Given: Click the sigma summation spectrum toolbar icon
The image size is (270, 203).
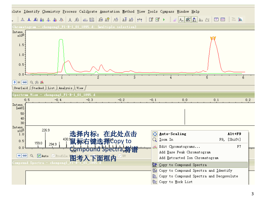Looking at the screenshot, I should [x=124, y=20].
